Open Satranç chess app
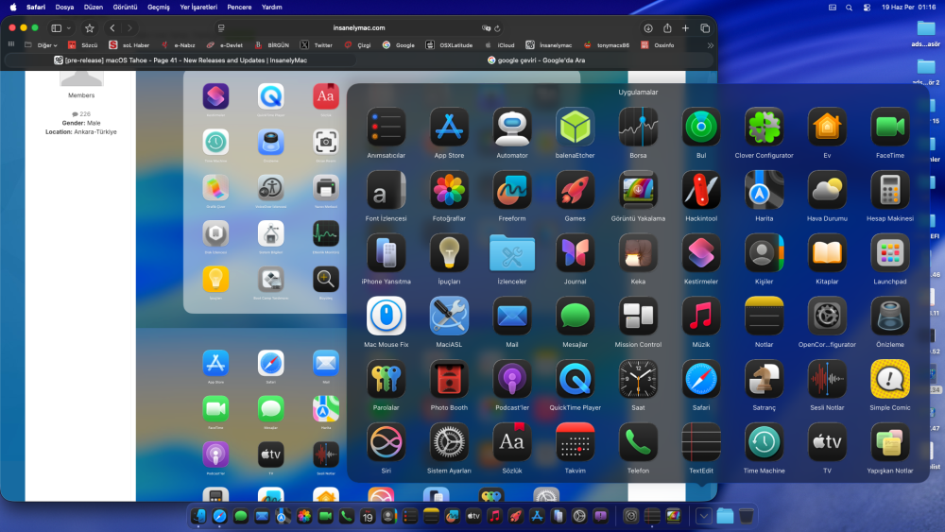945x532 pixels. coord(764,380)
